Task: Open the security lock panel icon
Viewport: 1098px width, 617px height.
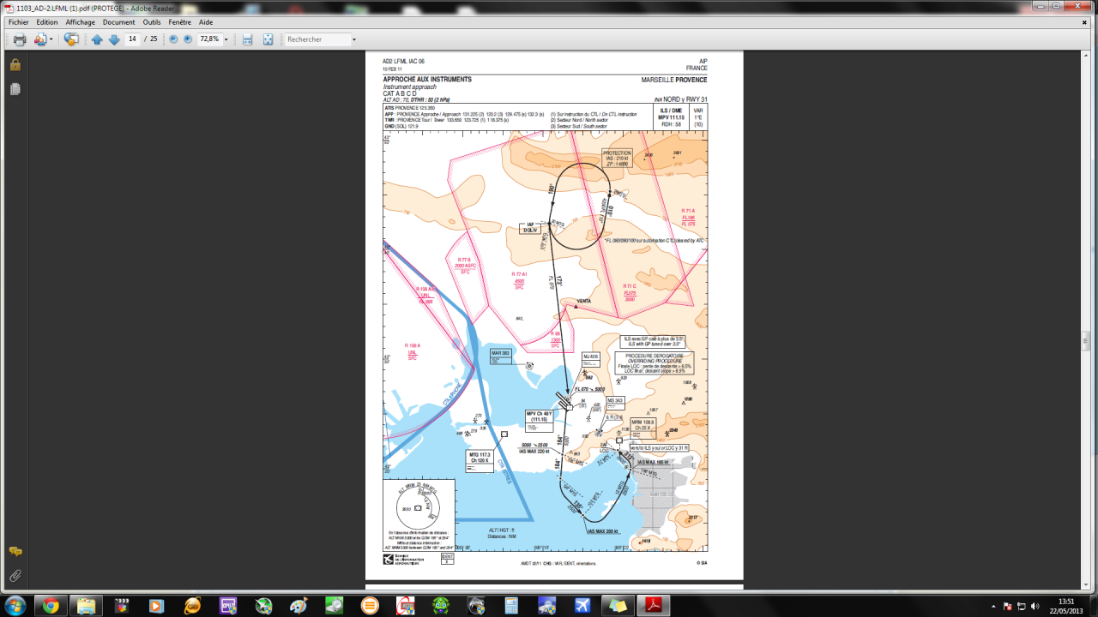Action: (15, 65)
